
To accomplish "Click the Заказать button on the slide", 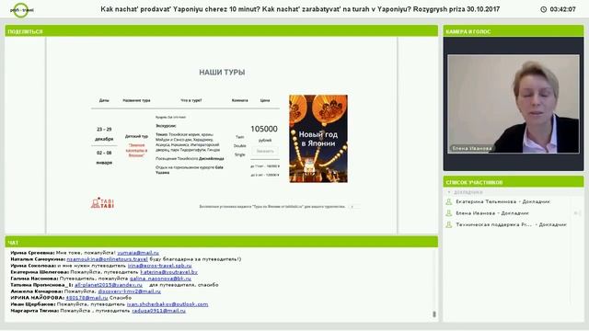I will click(265, 151).
